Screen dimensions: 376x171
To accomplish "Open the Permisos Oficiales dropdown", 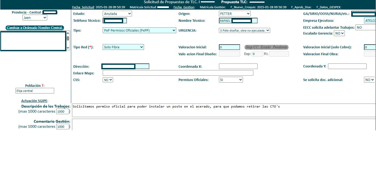I will tap(231, 80).
